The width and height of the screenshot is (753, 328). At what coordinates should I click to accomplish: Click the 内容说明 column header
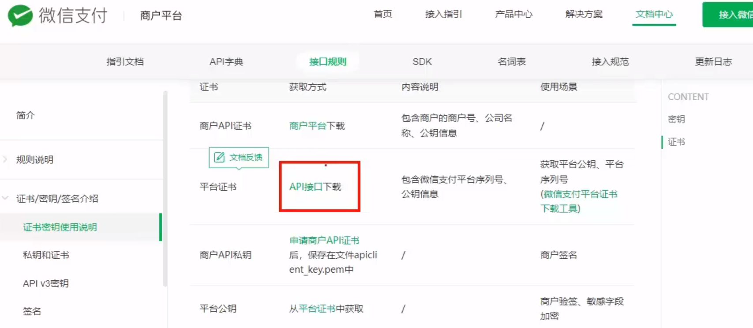click(420, 87)
